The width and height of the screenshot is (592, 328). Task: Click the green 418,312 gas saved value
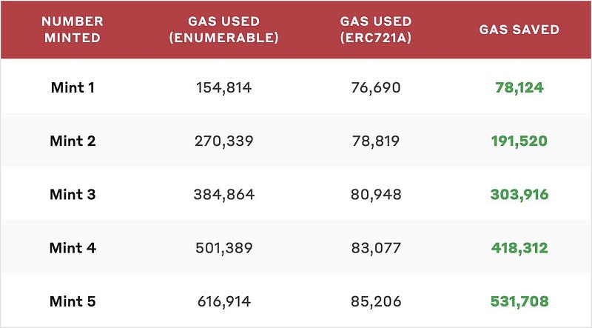519,248
